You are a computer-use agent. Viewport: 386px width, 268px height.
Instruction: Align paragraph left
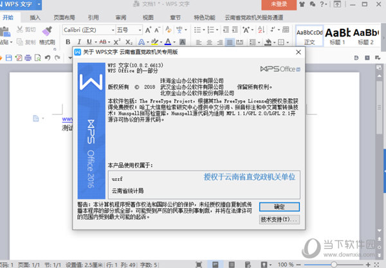(x=199, y=42)
